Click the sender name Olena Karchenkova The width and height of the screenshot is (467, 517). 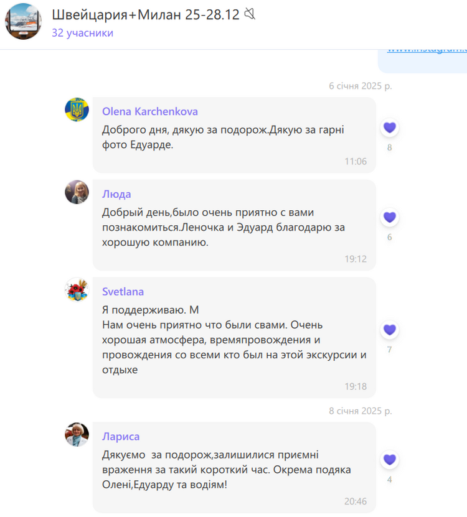[150, 111]
